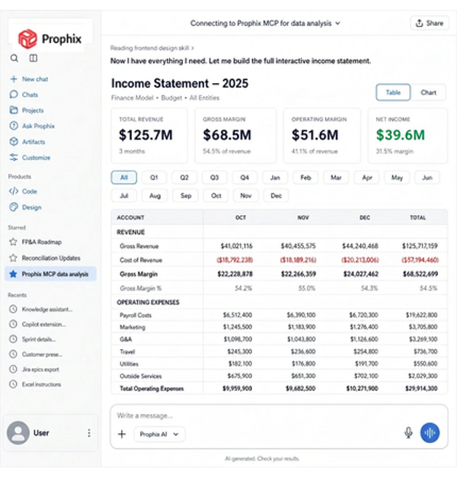Filter the statement by Jul
Viewport: 457px width, 478px height.
pos(124,196)
